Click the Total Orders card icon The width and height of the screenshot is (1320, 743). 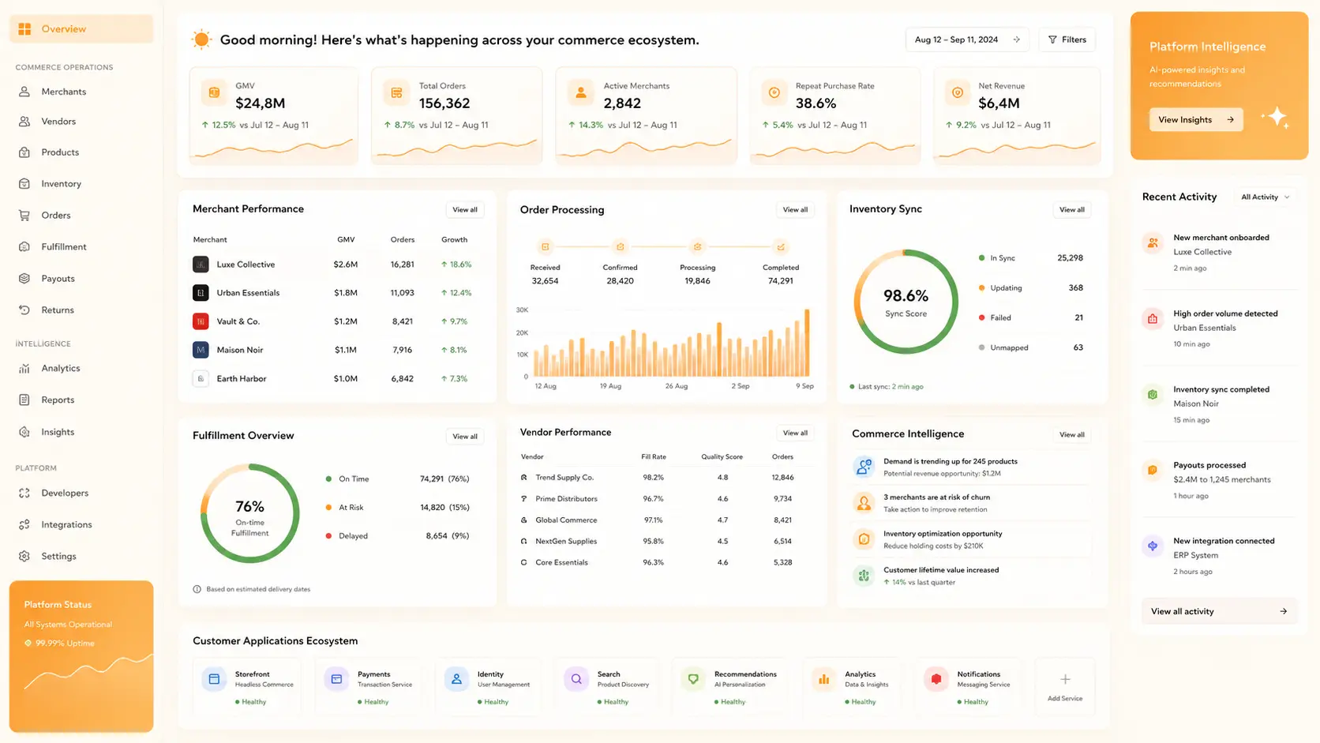(397, 93)
